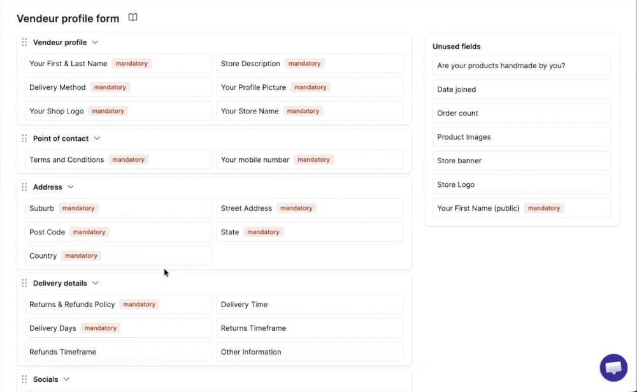
Task: Click the Unused fields panel heading
Action: click(456, 47)
